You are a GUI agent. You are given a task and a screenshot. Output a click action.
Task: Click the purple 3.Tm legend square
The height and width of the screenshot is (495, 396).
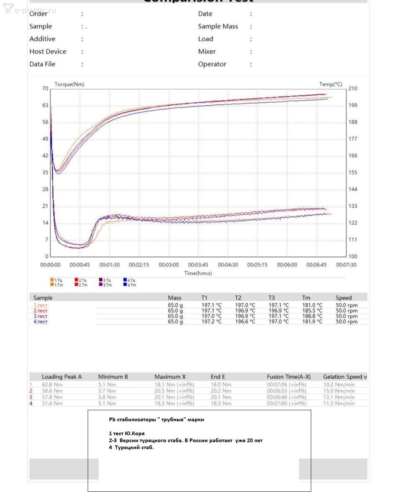point(101,284)
